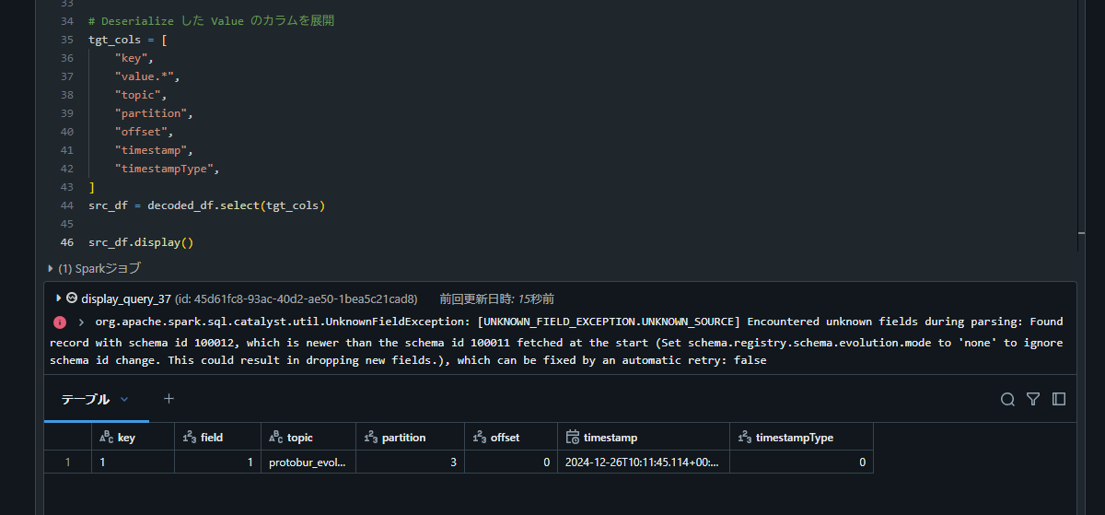This screenshot has height=515, width=1105.
Task: Click the display_query_37 query name
Action: pos(126,298)
